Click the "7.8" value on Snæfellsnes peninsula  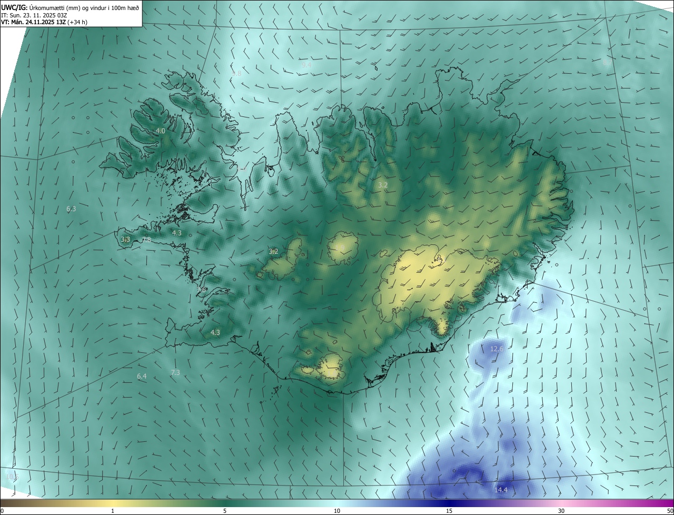(x=146, y=240)
